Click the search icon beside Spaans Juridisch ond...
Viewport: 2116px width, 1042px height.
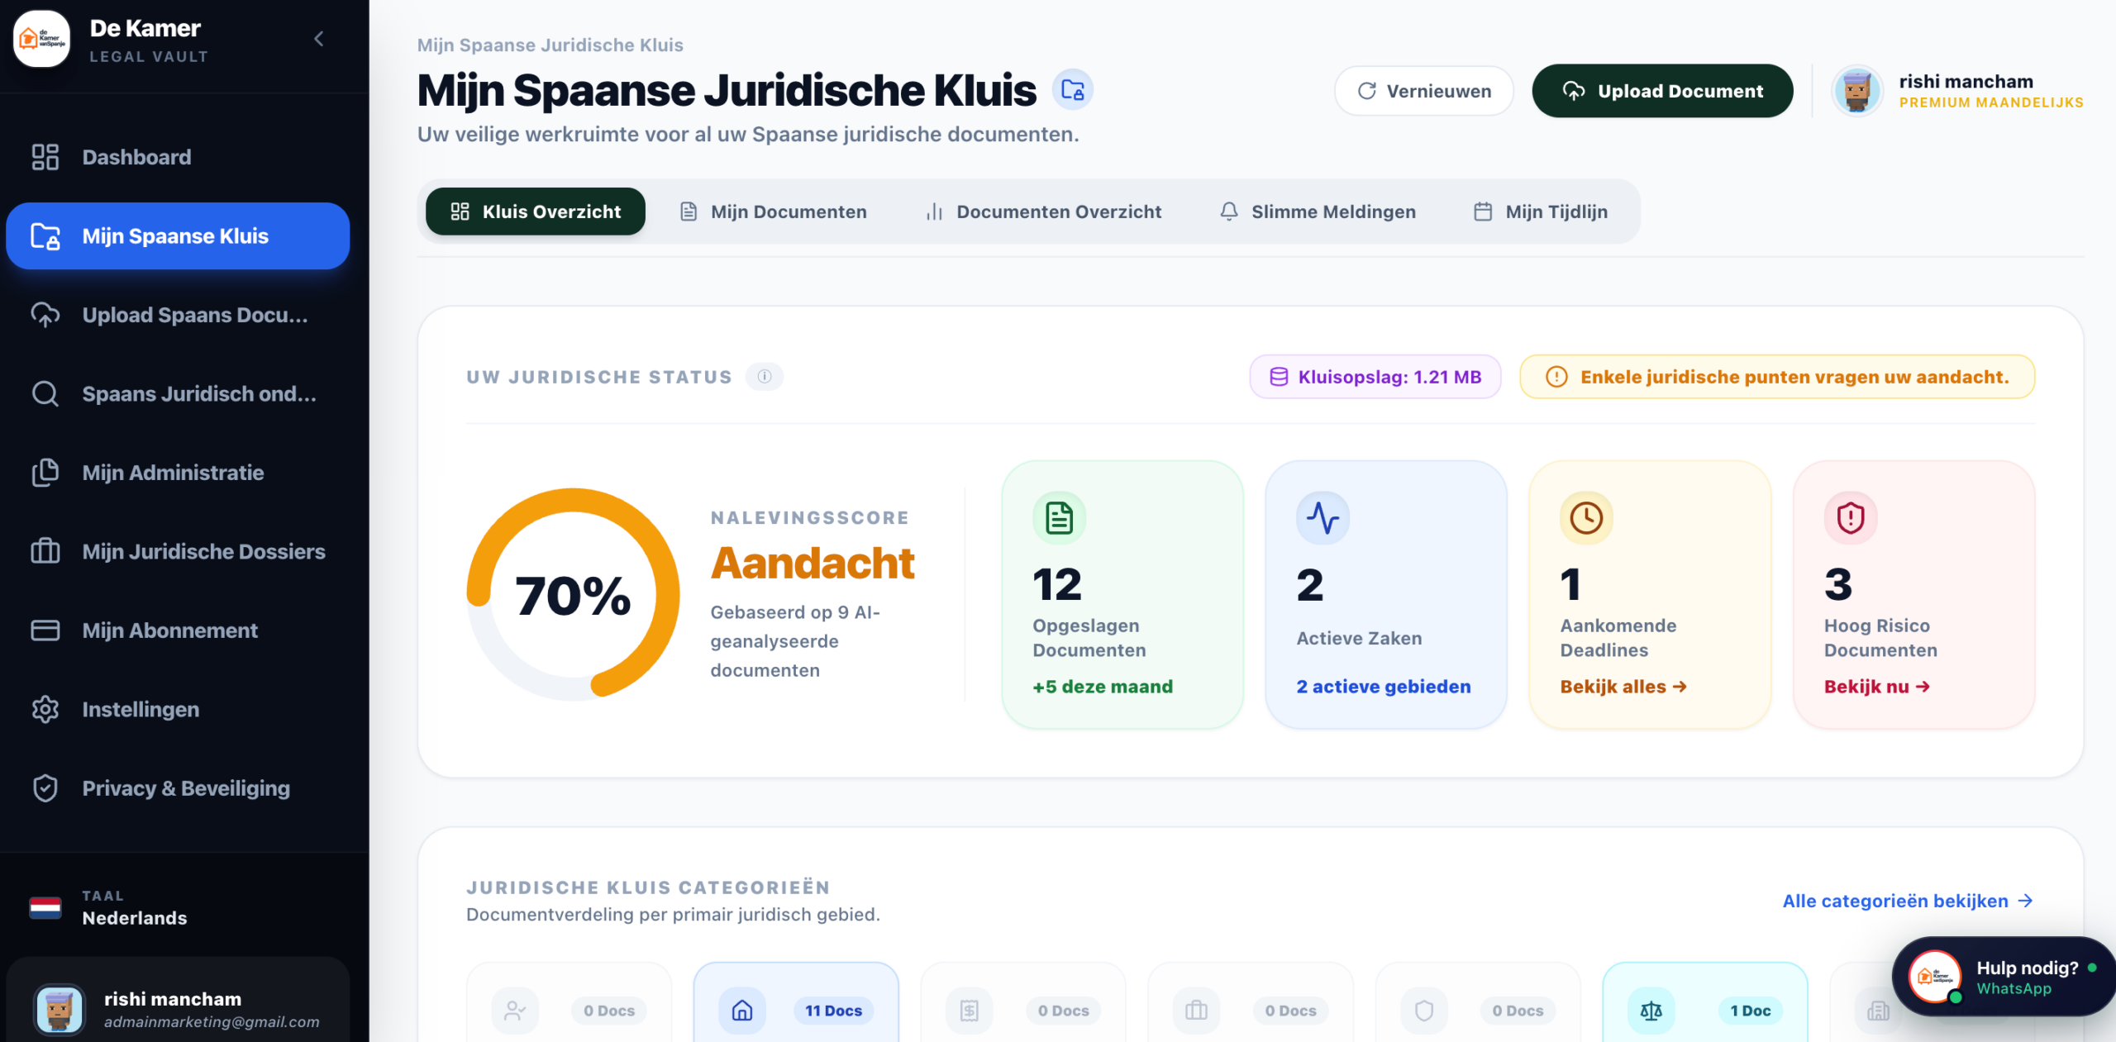tap(45, 394)
